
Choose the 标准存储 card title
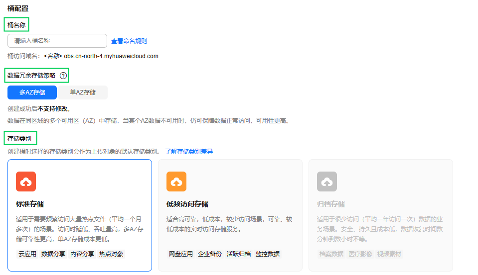pyautogui.click(x=30, y=204)
